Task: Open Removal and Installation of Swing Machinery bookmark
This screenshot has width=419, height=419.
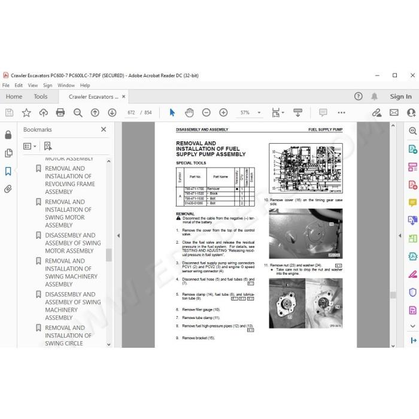Action: click(71, 272)
